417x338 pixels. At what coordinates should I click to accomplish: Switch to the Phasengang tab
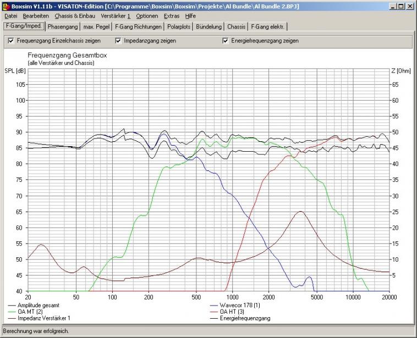coord(62,26)
